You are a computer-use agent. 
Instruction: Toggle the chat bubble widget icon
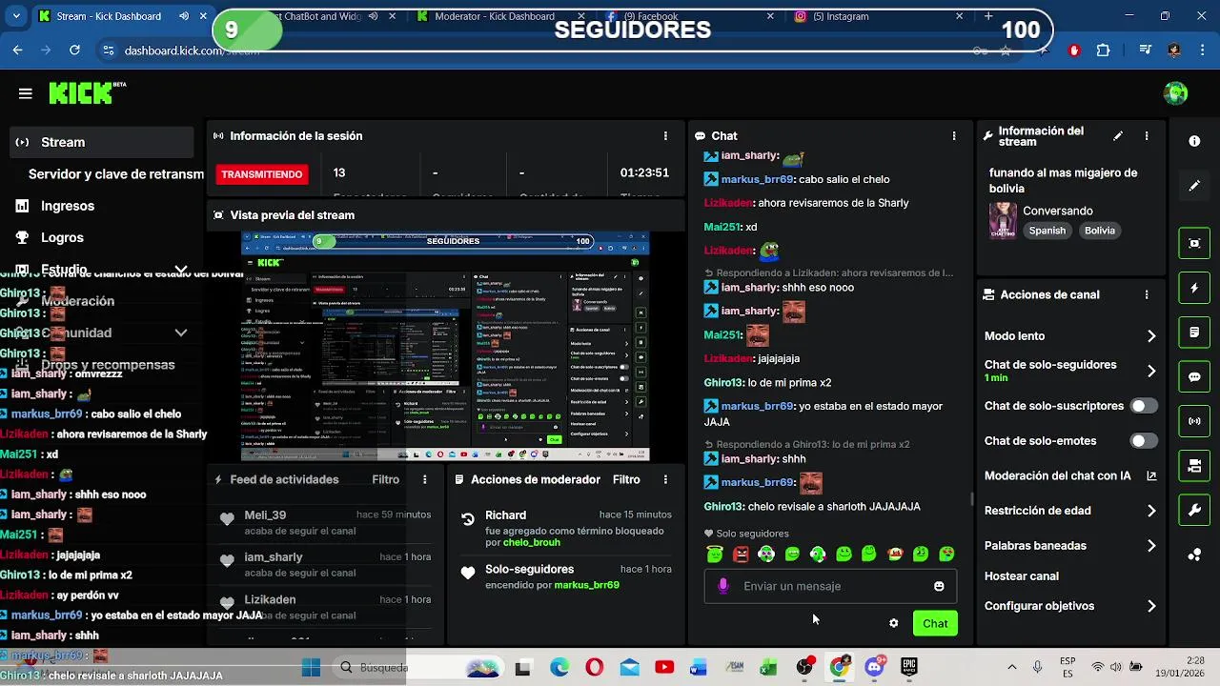click(1194, 376)
